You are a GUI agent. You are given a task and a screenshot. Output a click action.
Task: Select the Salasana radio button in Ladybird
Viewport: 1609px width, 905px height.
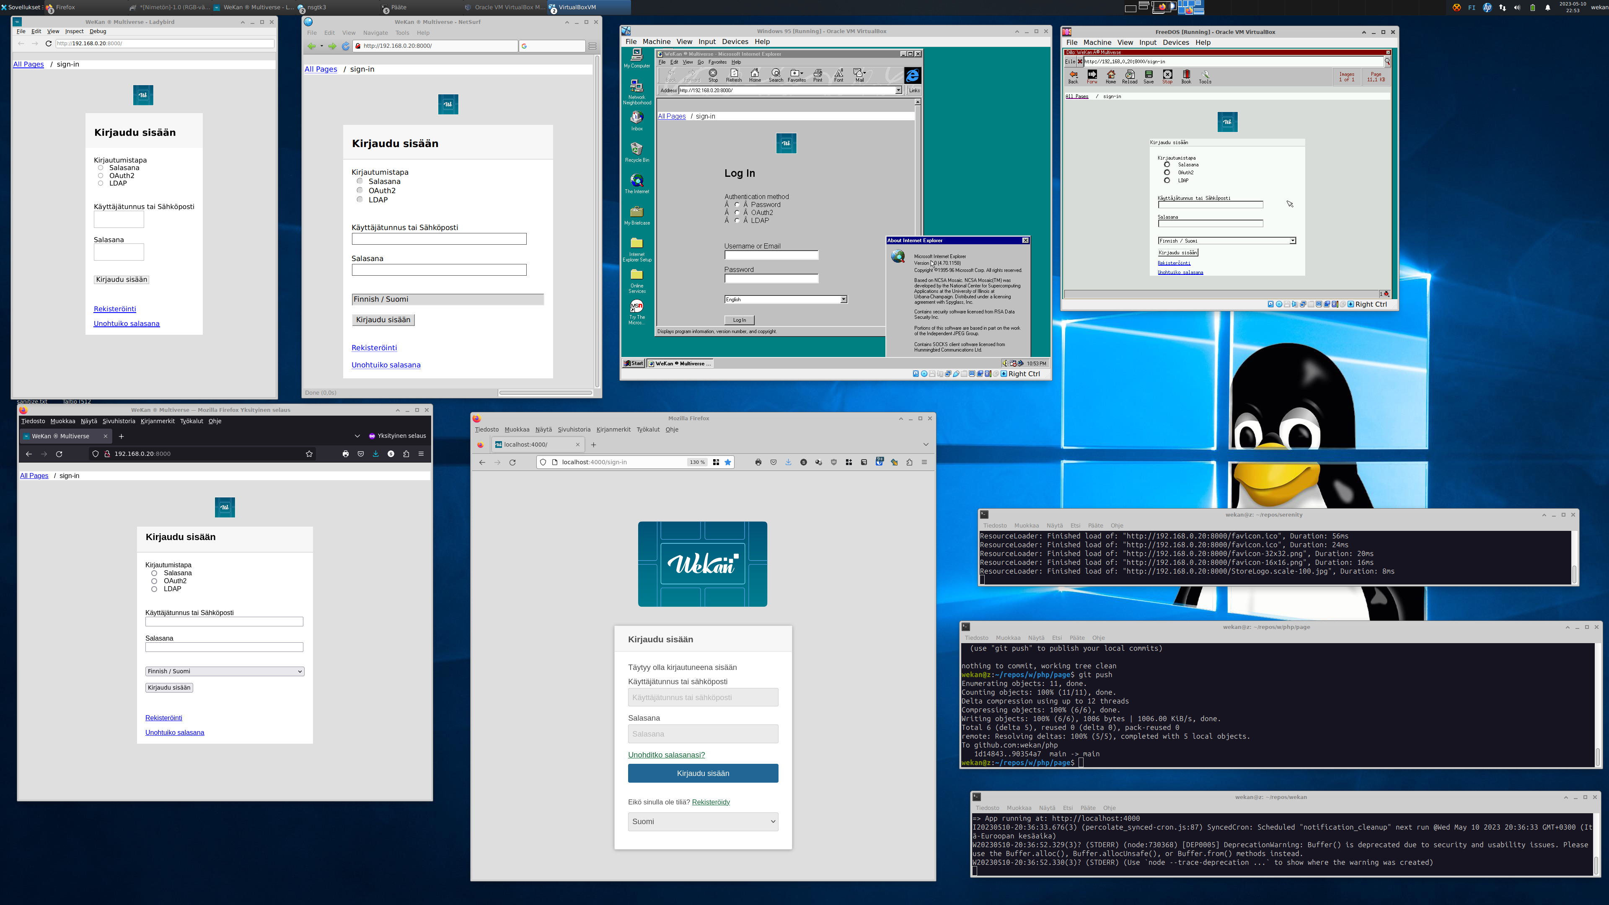pos(101,168)
